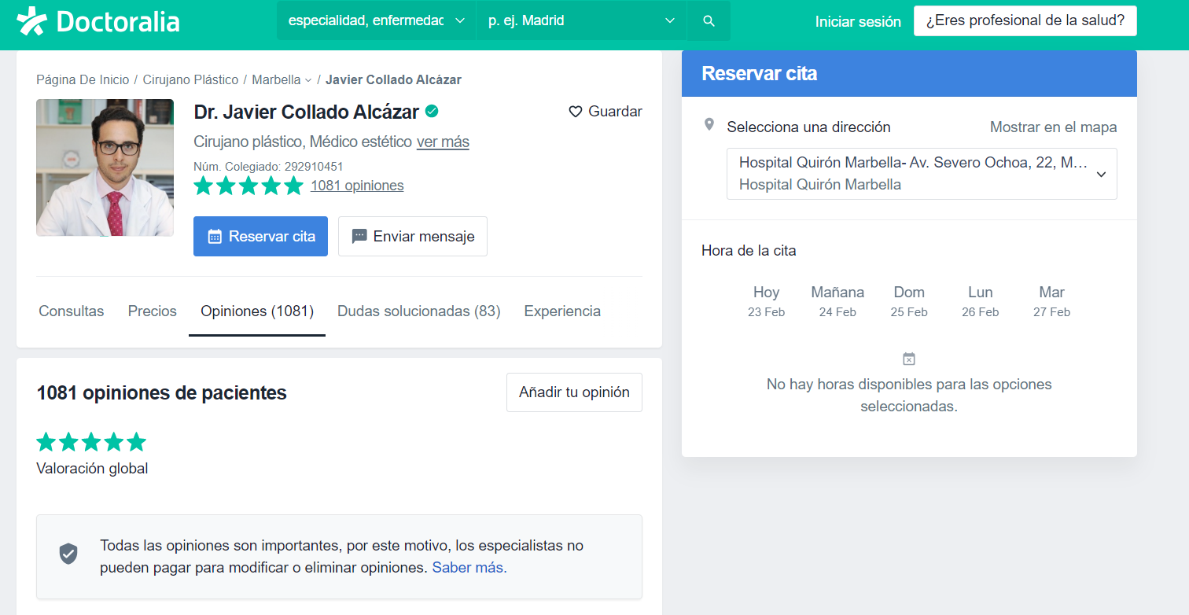Click the calendar unavailable icon
Image resolution: width=1189 pixels, height=615 pixels.
[908, 359]
